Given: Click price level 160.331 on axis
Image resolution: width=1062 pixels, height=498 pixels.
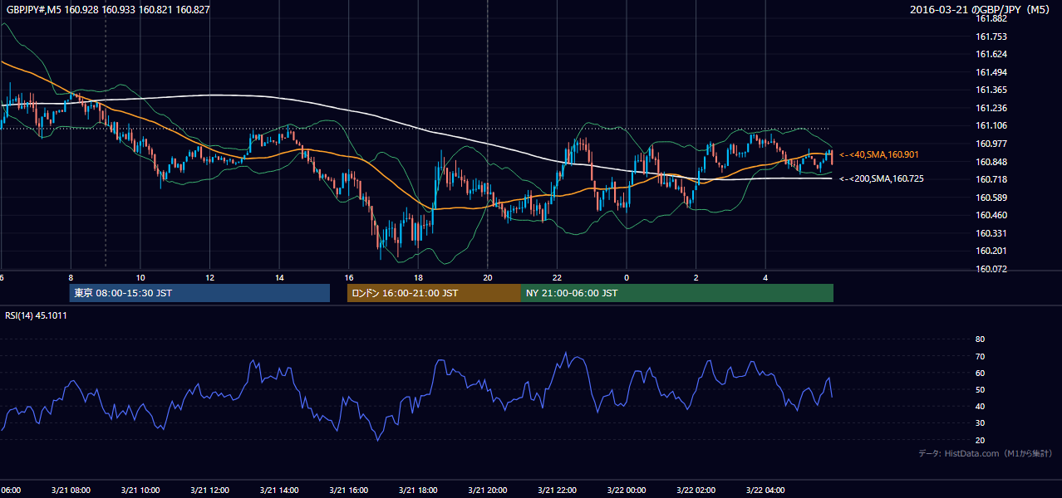Looking at the screenshot, I should tap(991, 234).
